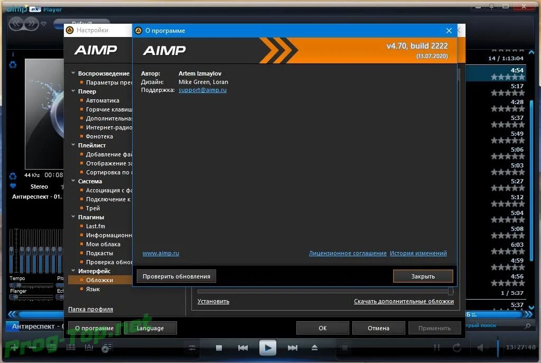The height and width of the screenshot is (363, 541).
Task: Click the disc and list icon in the bottom-left toolbar
Action: pyautogui.click(x=107, y=348)
